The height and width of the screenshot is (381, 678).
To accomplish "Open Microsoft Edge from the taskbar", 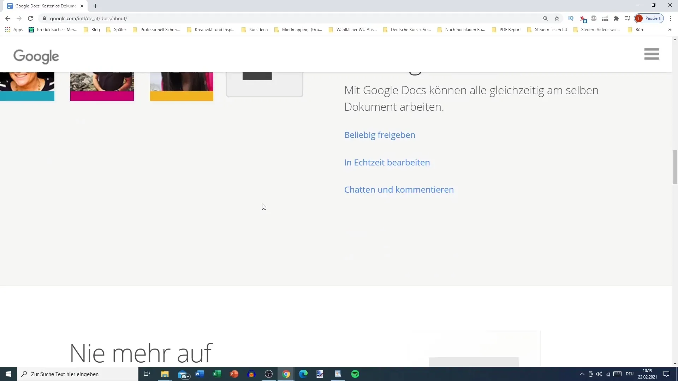I will (x=303, y=374).
